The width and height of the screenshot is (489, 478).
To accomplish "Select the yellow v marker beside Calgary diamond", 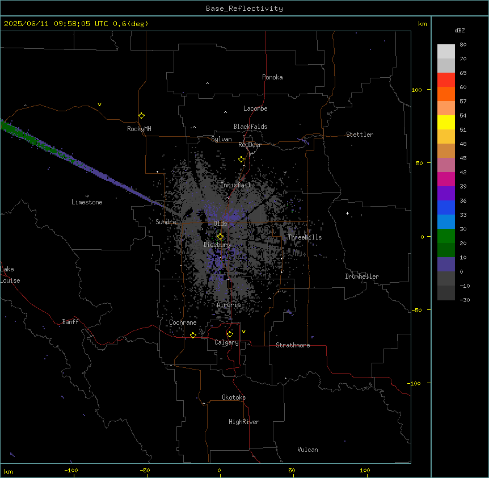I will click(243, 332).
